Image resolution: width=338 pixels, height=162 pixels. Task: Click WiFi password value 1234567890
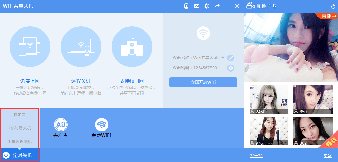click(x=205, y=68)
